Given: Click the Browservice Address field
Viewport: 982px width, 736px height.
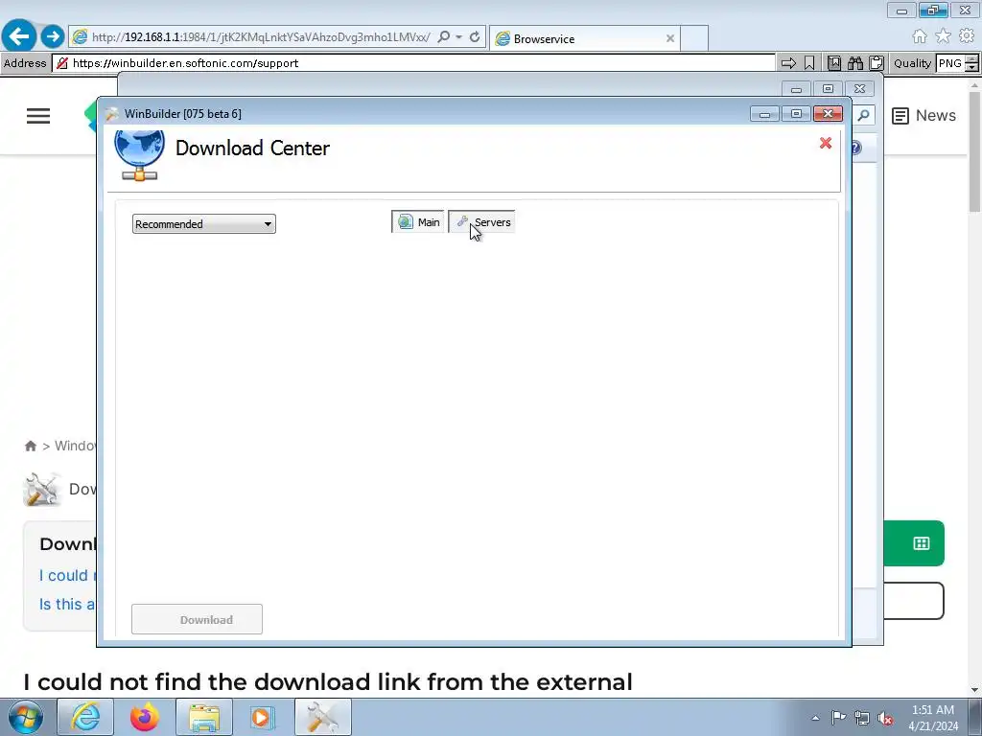Looking at the screenshot, I should pyautogui.click(x=414, y=63).
